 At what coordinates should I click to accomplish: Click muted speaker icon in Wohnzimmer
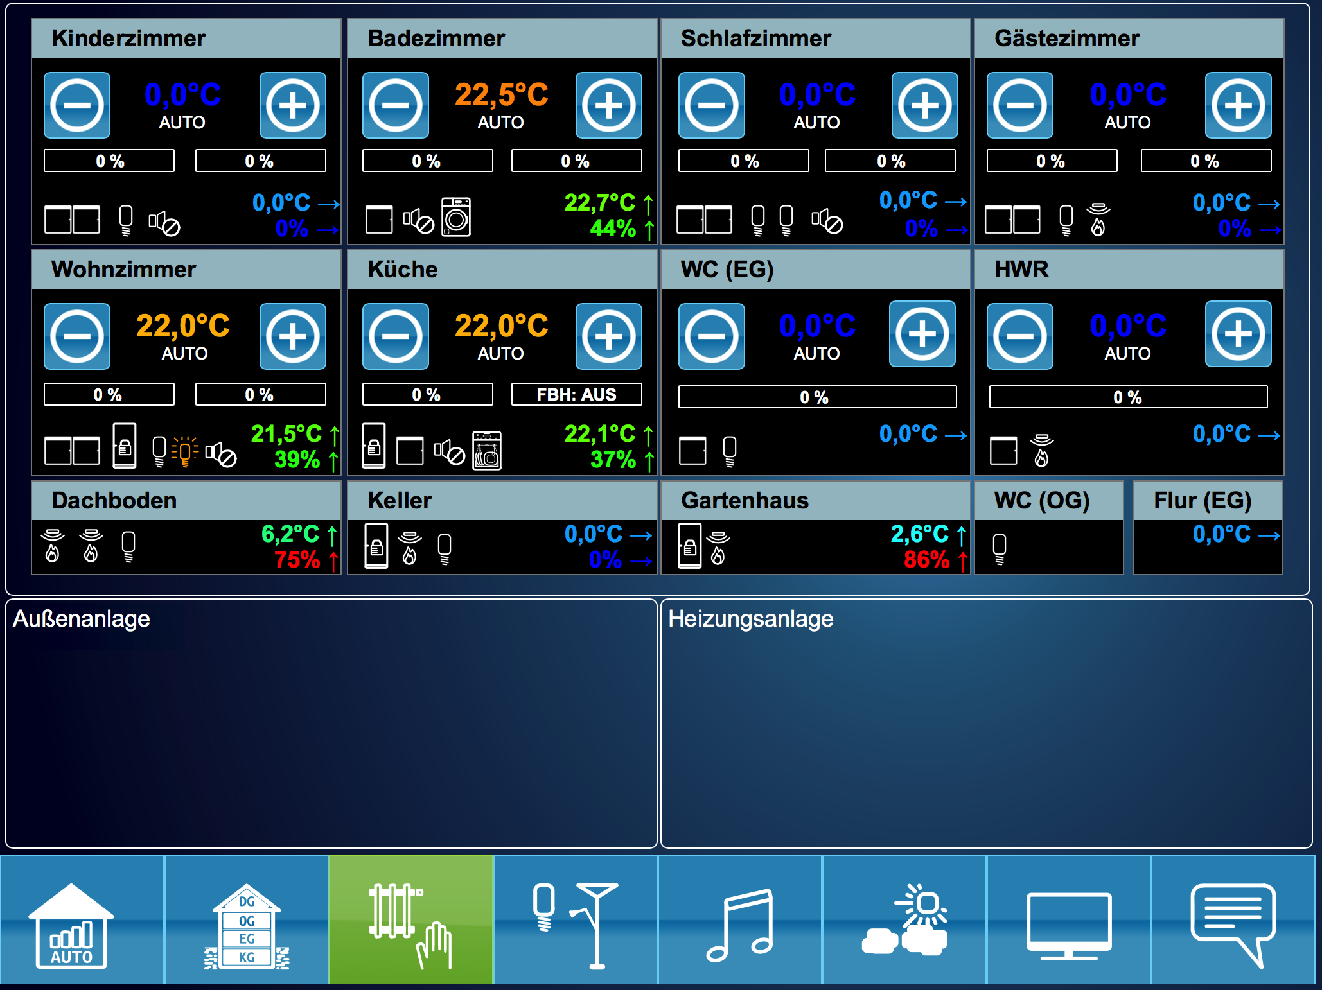[x=221, y=454]
